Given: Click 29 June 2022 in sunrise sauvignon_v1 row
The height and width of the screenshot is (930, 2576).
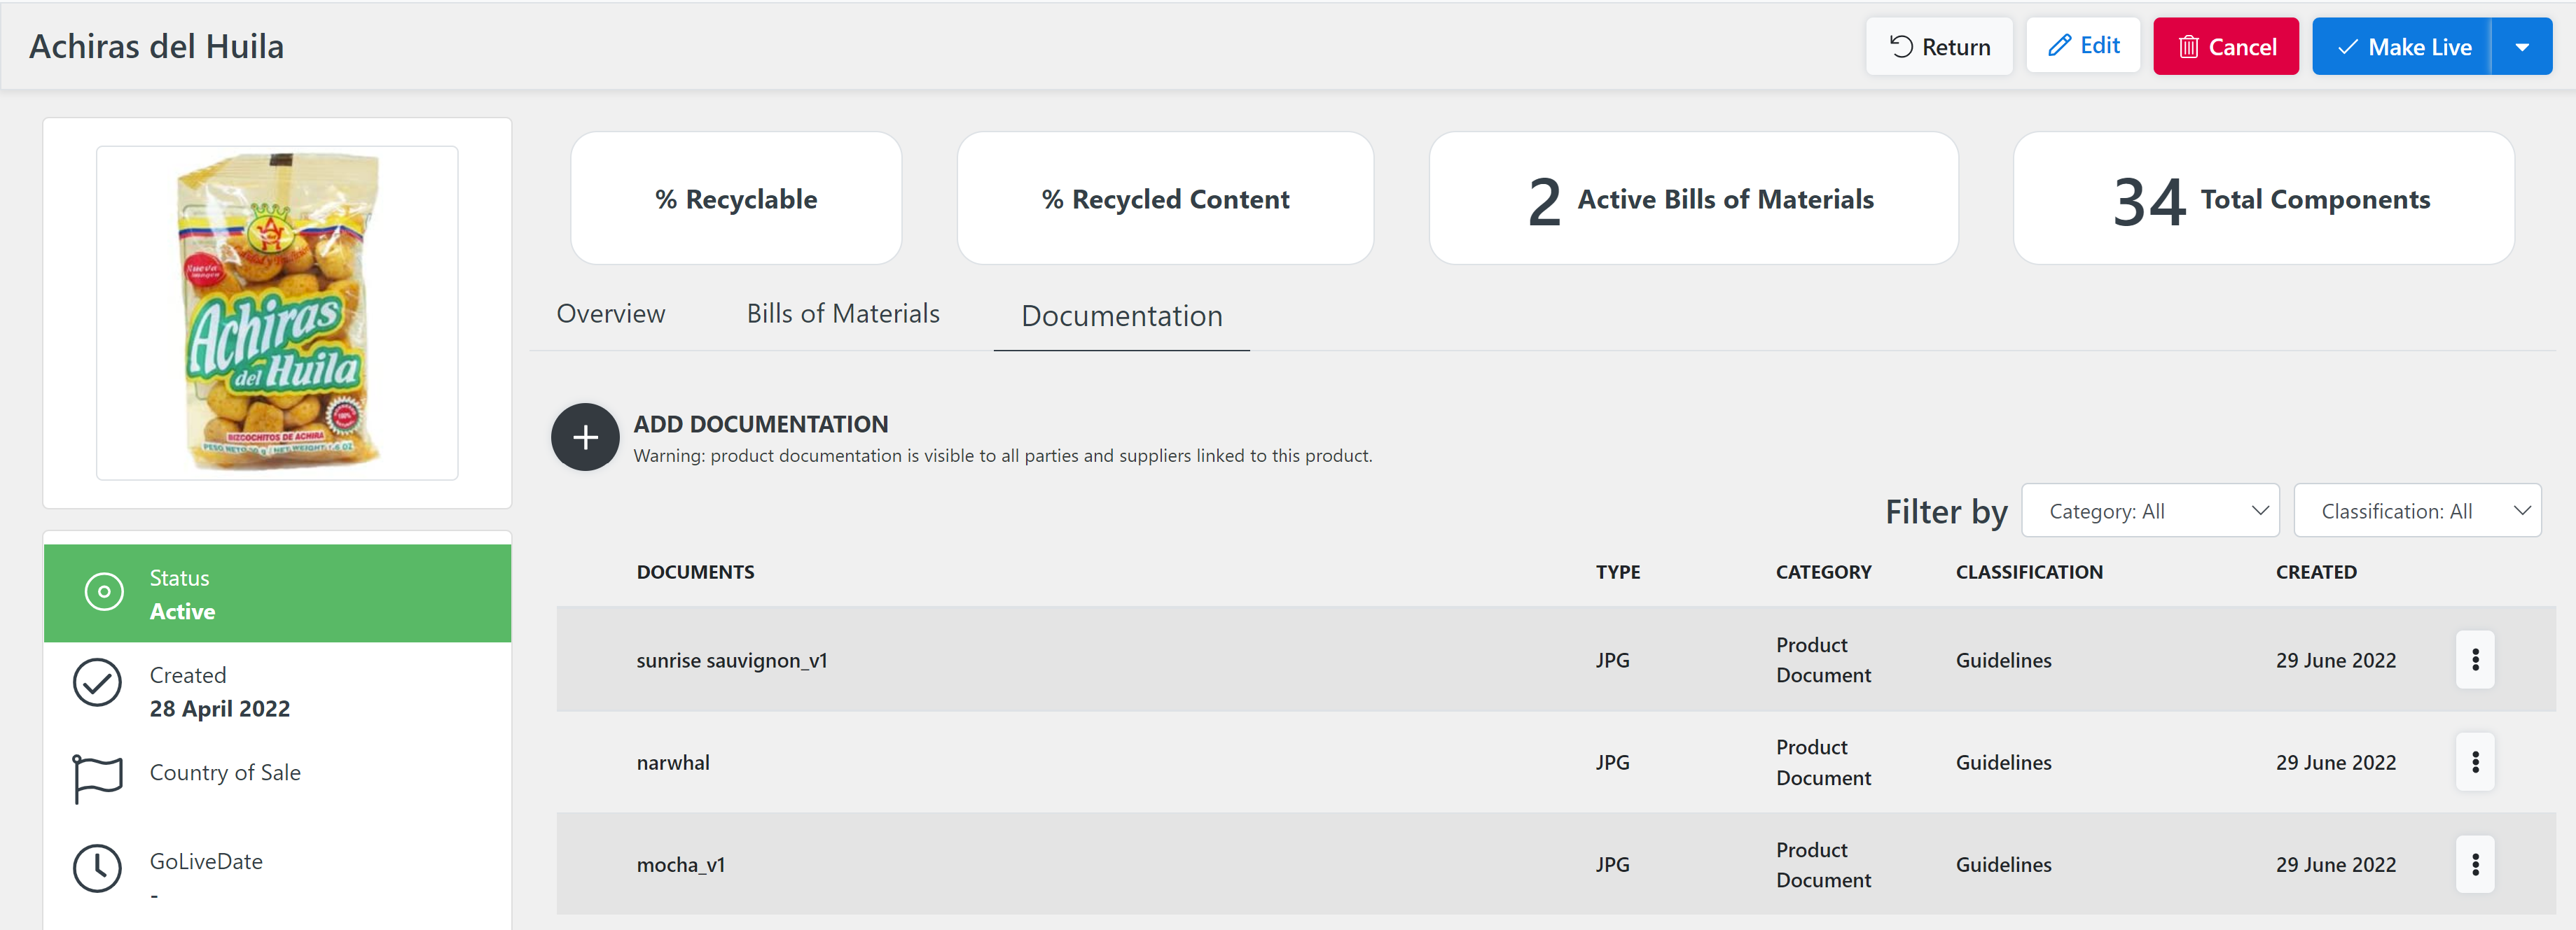Looking at the screenshot, I should click(2335, 661).
